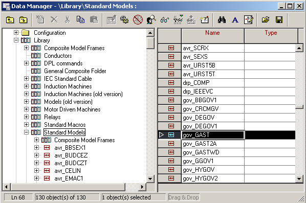
Task: Click the gears settings toolbar icon
Action: [124, 20]
